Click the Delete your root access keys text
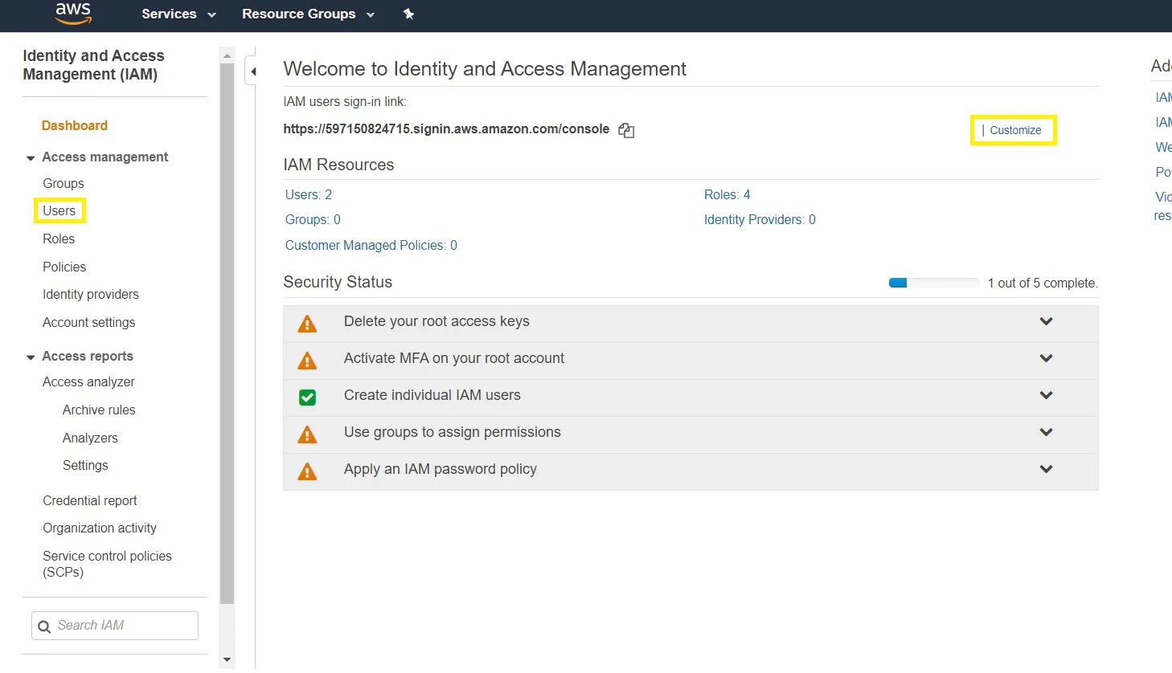Image resolution: width=1172 pixels, height=673 pixels. click(x=436, y=321)
